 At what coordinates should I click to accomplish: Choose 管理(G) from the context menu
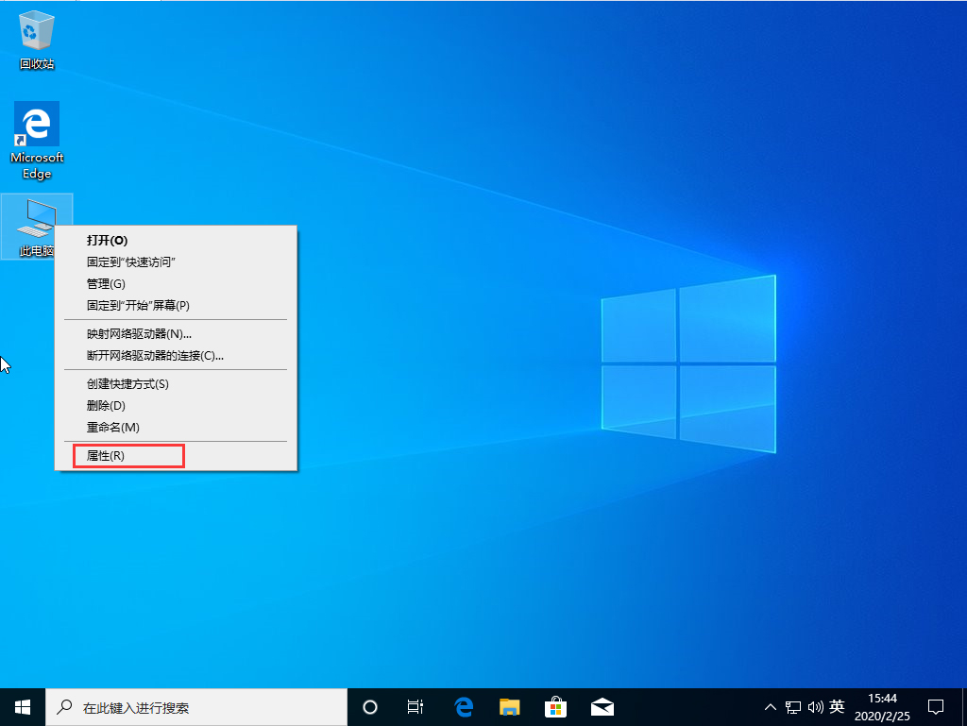tap(107, 283)
